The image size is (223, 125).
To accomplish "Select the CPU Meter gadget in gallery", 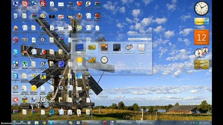I will 129,49.
